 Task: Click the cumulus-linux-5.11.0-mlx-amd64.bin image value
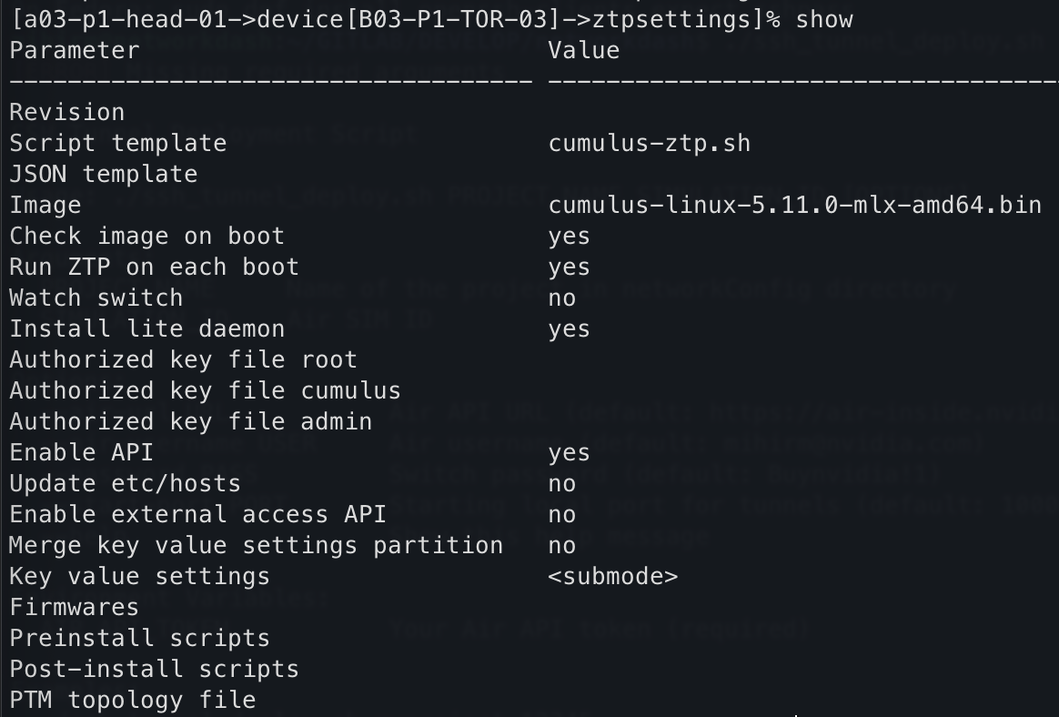coord(794,205)
